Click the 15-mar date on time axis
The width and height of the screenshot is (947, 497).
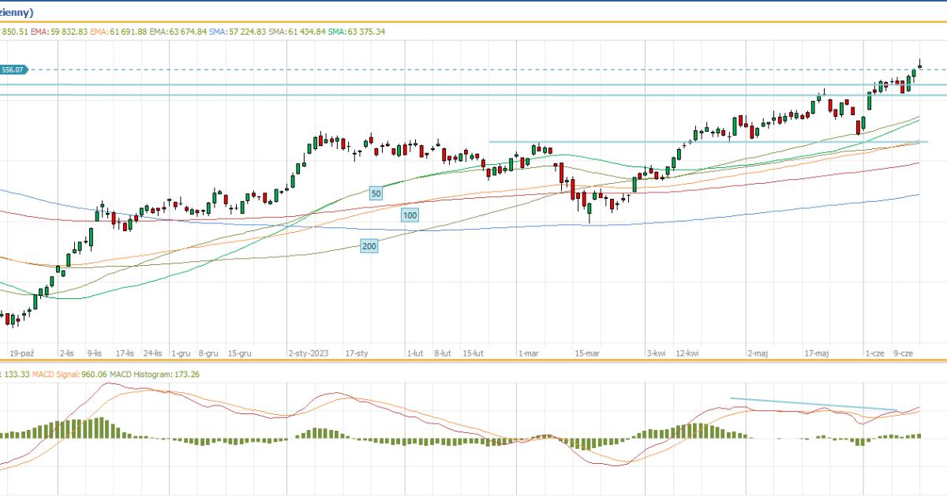point(587,353)
